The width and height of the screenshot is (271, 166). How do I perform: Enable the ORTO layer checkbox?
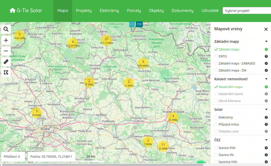pos(216,56)
